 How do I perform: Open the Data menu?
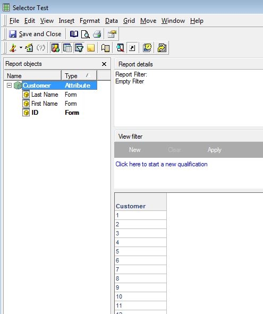click(112, 21)
